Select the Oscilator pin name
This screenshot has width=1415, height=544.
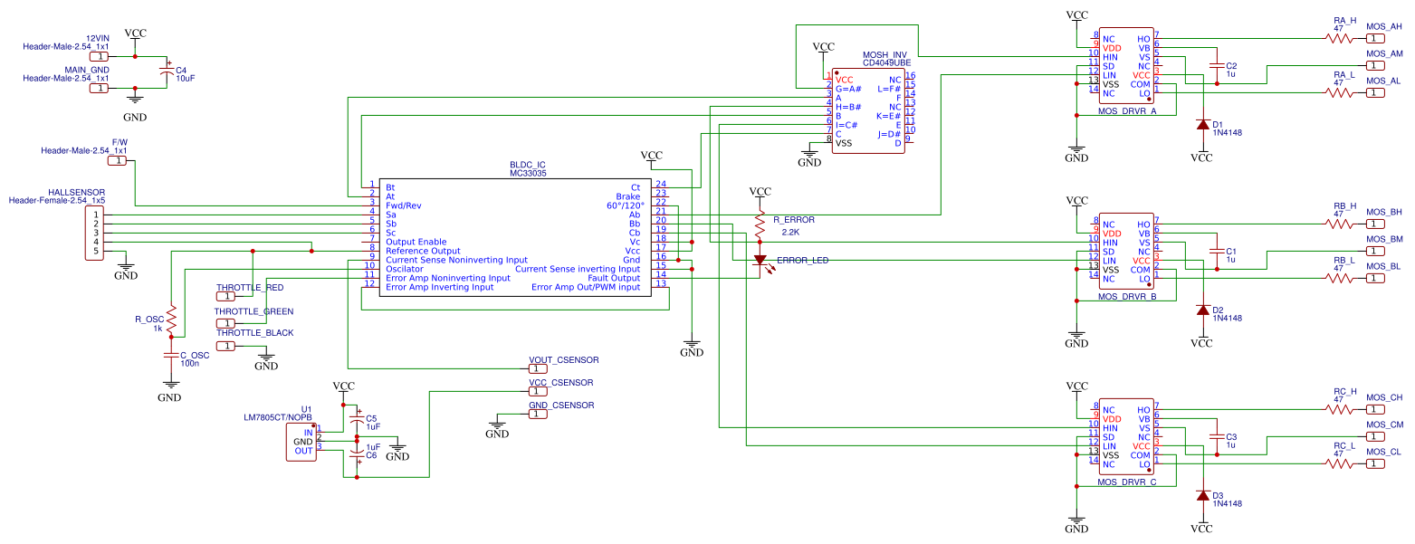(404, 269)
